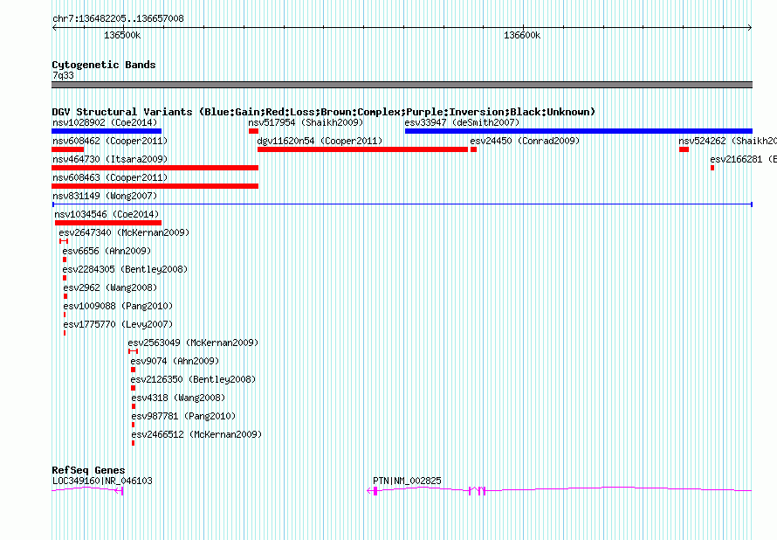Open the dgv11620n54 (Cooper2011) label
Viewport: 777px width, 540px height.
tap(320, 141)
